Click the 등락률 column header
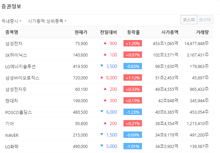 [134, 32]
